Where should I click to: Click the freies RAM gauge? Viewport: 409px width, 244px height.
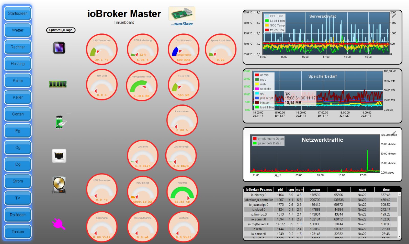coord(184,85)
